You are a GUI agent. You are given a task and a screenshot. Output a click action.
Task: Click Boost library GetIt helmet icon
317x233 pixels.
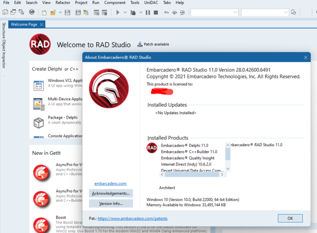(x=41, y=225)
